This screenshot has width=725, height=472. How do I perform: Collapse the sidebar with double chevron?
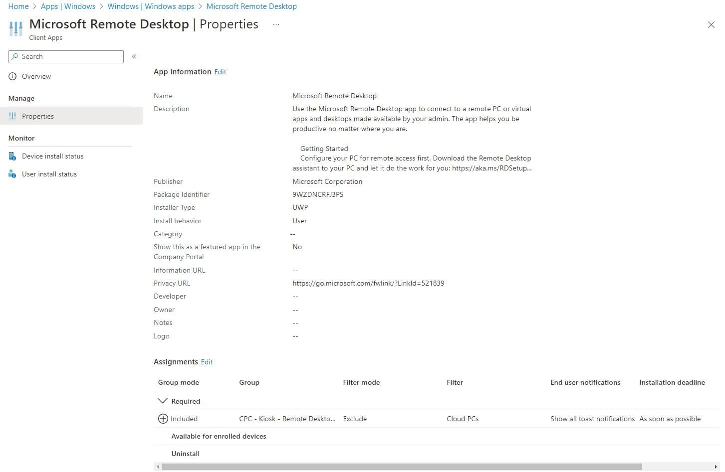[134, 56]
